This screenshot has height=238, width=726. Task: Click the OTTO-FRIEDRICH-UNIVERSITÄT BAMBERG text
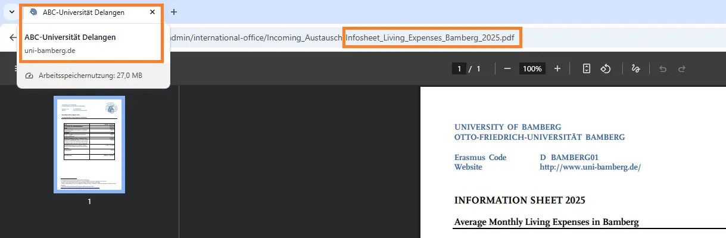pos(540,137)
